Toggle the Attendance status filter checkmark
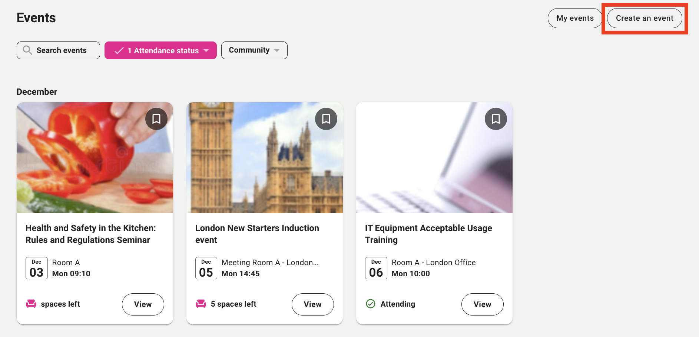This screenshot has width=699, height=337. point(119,51)
